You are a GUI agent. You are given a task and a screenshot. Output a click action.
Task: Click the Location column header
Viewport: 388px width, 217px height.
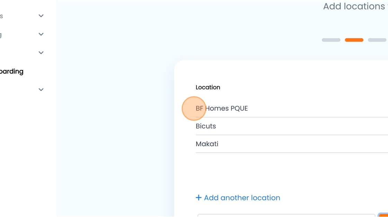click(x=208, y=87)
